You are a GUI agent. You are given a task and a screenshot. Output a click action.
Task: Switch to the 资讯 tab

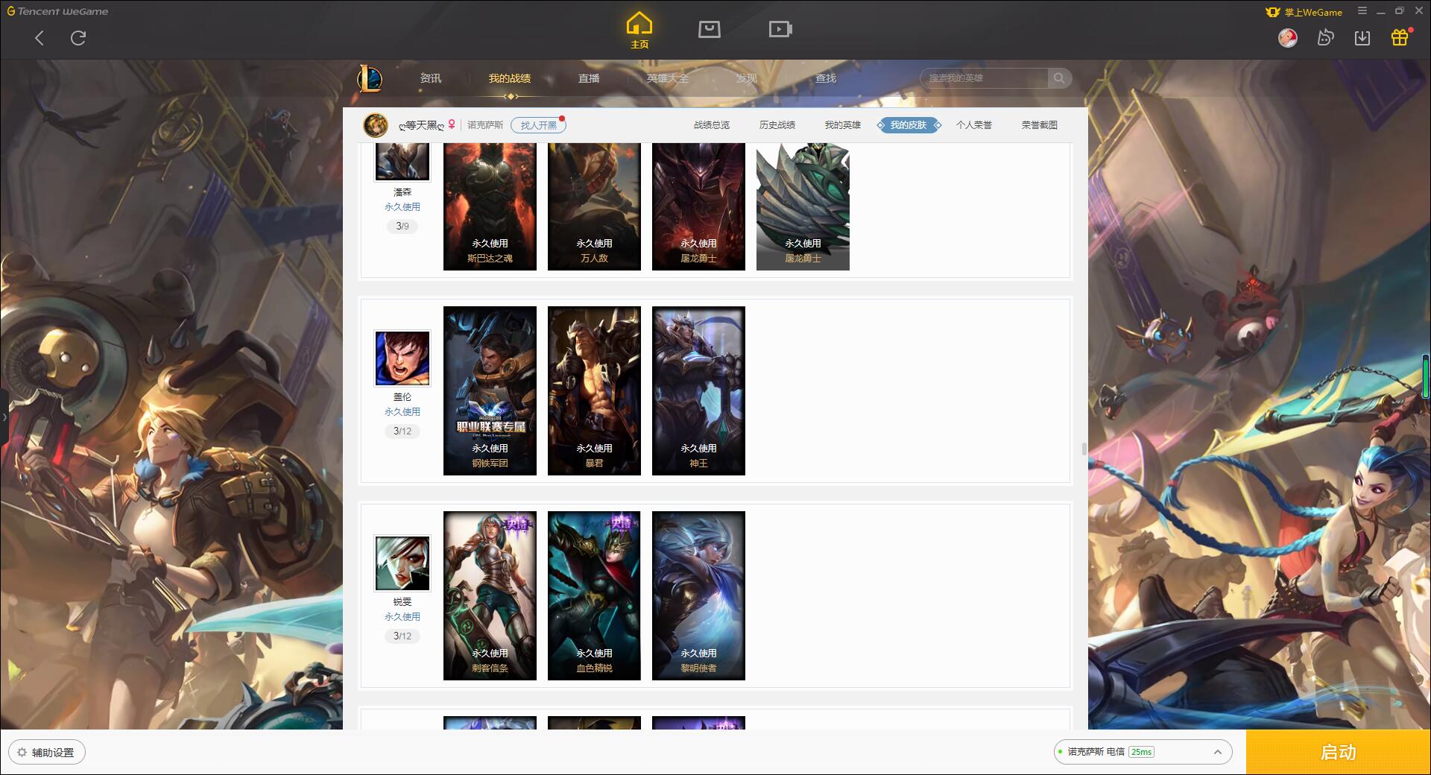(430, 78)
